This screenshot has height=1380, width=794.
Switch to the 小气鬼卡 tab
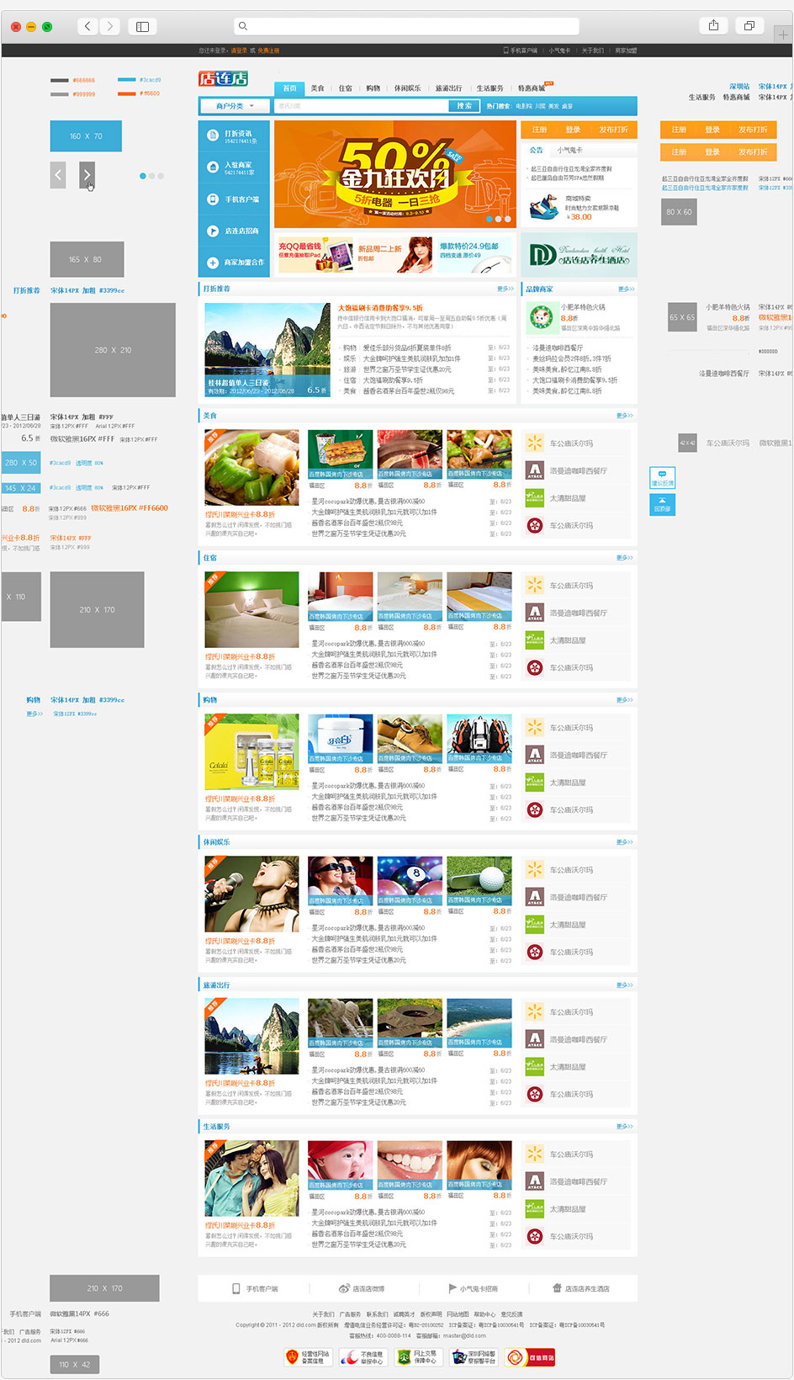(x=569, y=150)
